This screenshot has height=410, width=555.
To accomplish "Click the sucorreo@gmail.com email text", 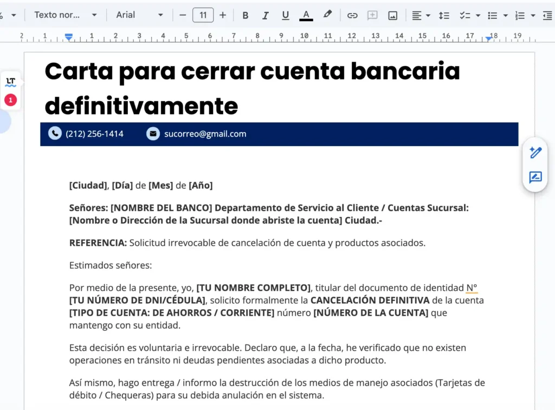I will pos(206,134).
